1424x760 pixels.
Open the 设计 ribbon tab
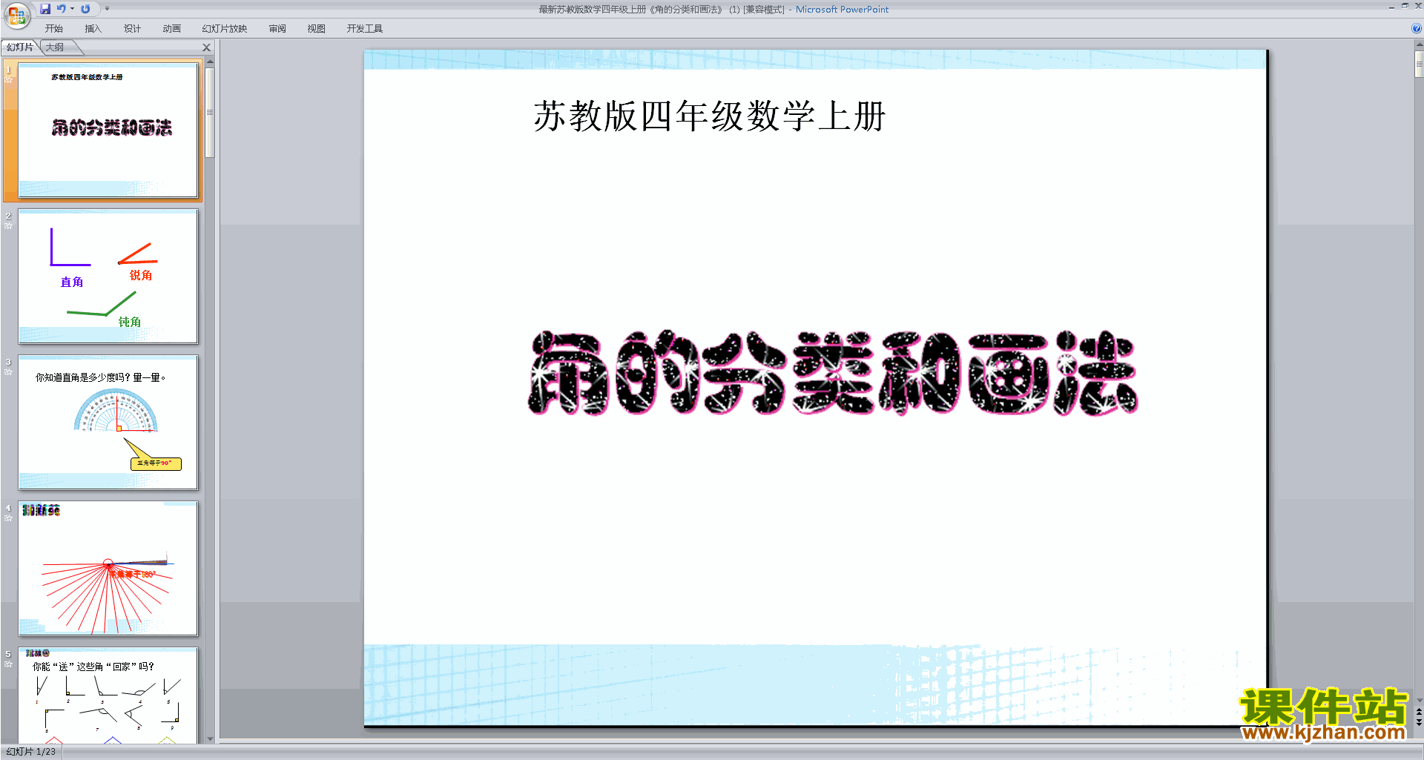(x=132, y=29)
